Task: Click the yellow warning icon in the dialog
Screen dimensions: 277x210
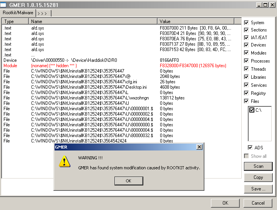Action: 65,161
